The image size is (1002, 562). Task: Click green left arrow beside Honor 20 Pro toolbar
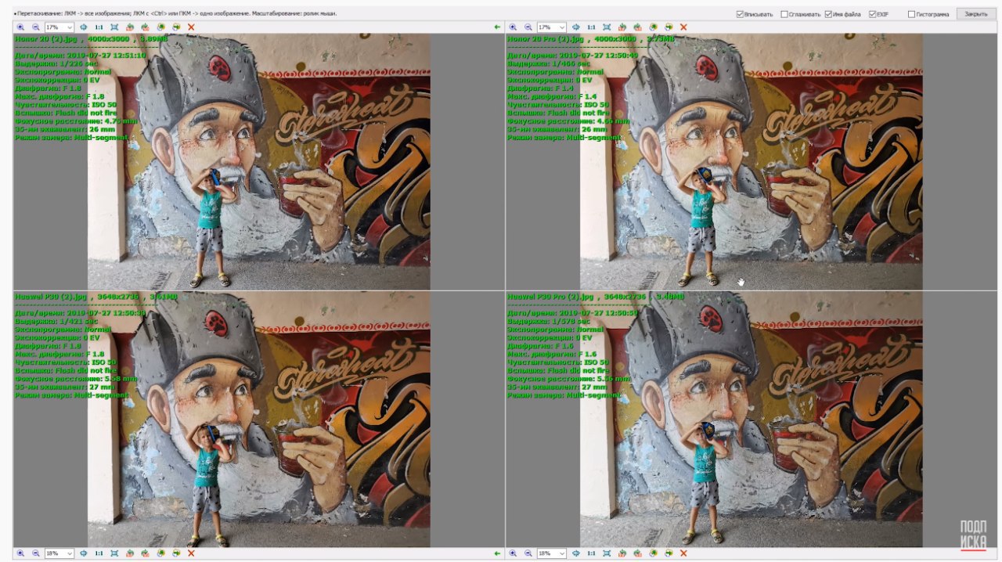click(497, 27)
